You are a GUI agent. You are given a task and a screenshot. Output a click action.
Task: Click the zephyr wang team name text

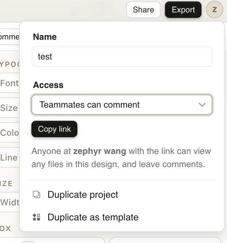tap(100, 151)
